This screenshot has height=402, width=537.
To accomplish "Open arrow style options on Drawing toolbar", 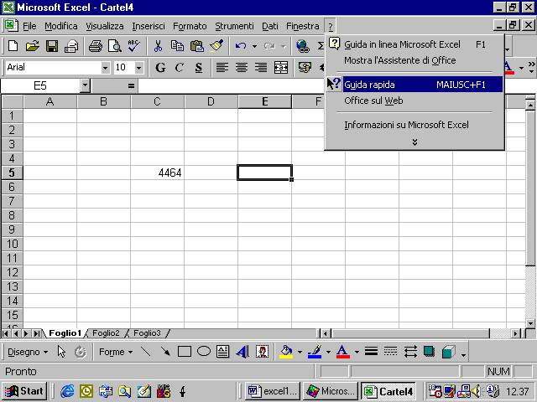I will coord(410,352).
